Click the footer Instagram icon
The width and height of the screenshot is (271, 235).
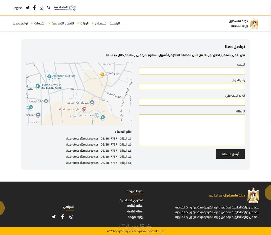71,217
